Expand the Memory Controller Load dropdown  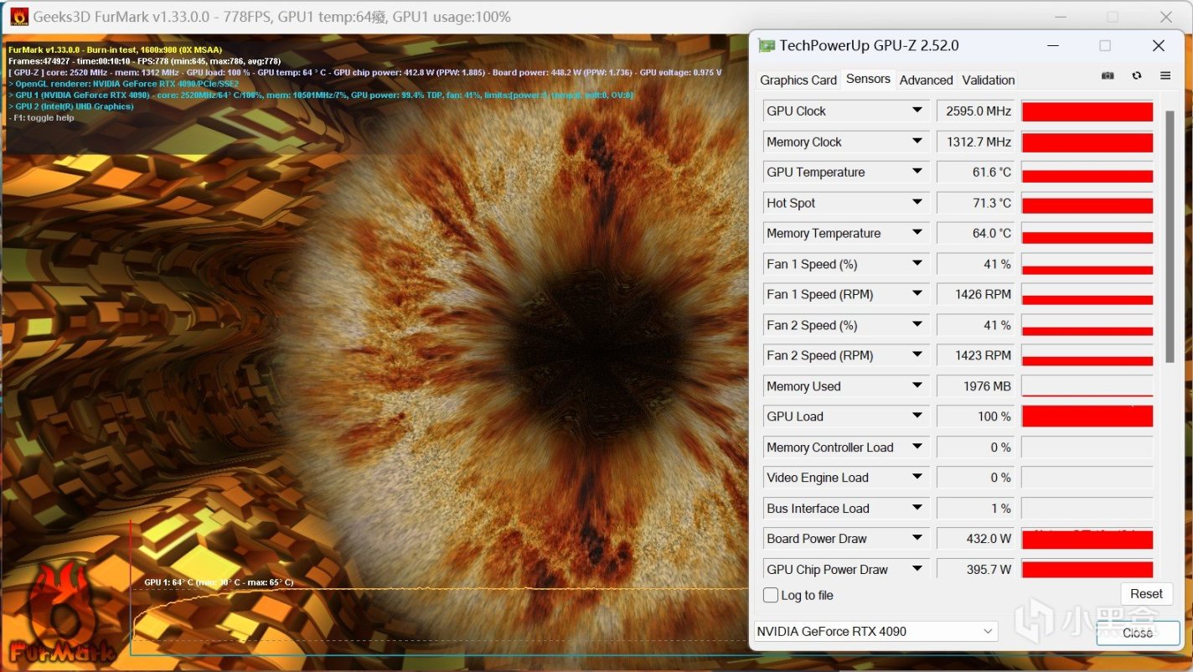(x=917, y=447)
